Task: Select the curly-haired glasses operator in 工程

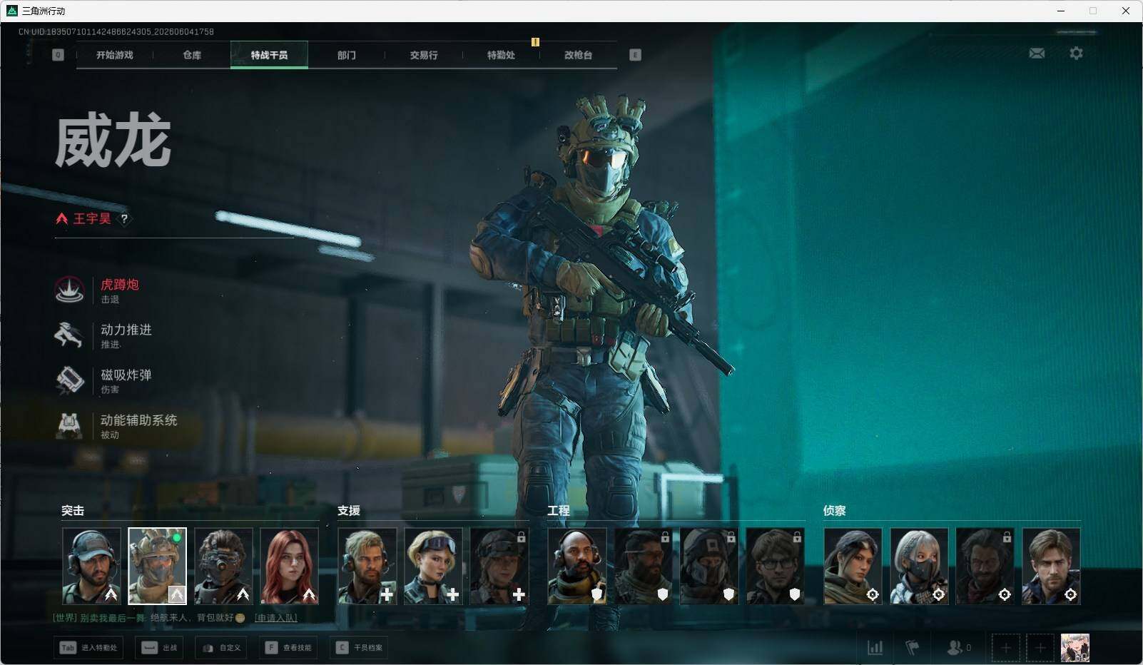Action: coord(775,567)
